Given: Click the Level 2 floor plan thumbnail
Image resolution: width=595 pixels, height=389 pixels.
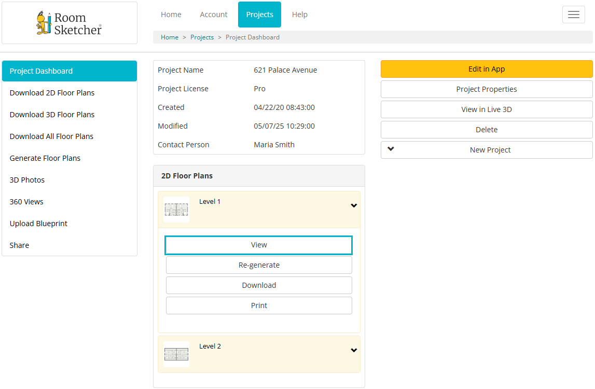Looking at the screenshot, I should (176, 354).
